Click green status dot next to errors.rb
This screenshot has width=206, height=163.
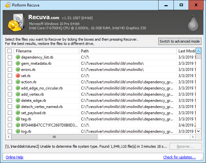[18, 70]
